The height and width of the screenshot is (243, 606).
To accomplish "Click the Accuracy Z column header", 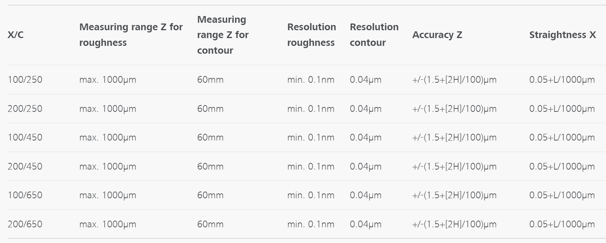I will (437, 35).
